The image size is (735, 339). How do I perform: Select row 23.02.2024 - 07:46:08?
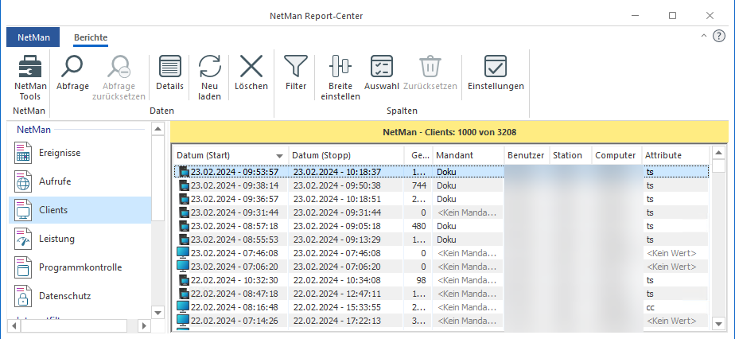point(441,253)
